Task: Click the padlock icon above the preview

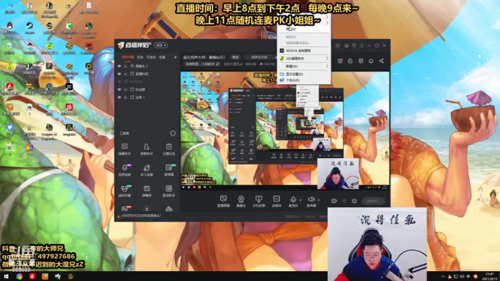Action: pos(350,61)
